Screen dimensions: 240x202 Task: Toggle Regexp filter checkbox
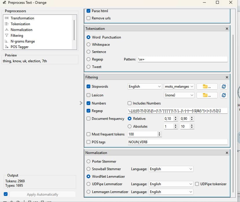coord(88,111)
